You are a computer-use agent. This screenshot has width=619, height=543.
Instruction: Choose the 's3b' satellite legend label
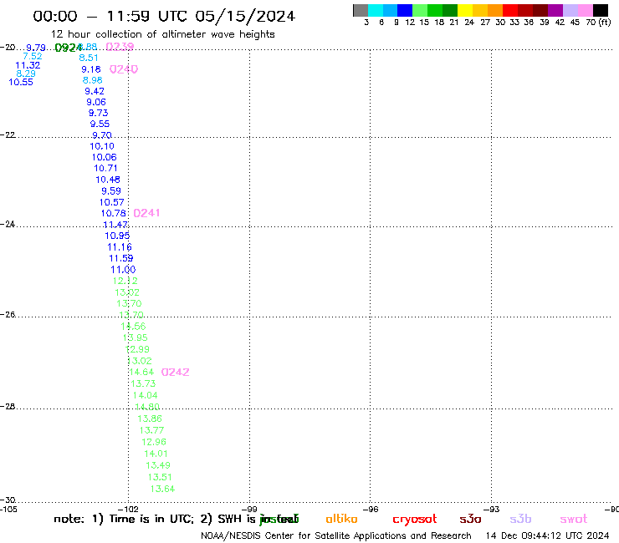[x=520, y=519]
